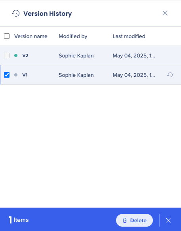Screen dimensions: 181x231
Task: Click the trash icon in the Delete button
Action: tap(125, 220)
